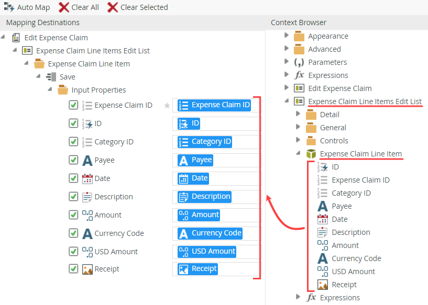The width and height of the screenshot is (428, 305).
Task: Click the Receipt image icon in Input Properties
Action: (x=87, y=269)
